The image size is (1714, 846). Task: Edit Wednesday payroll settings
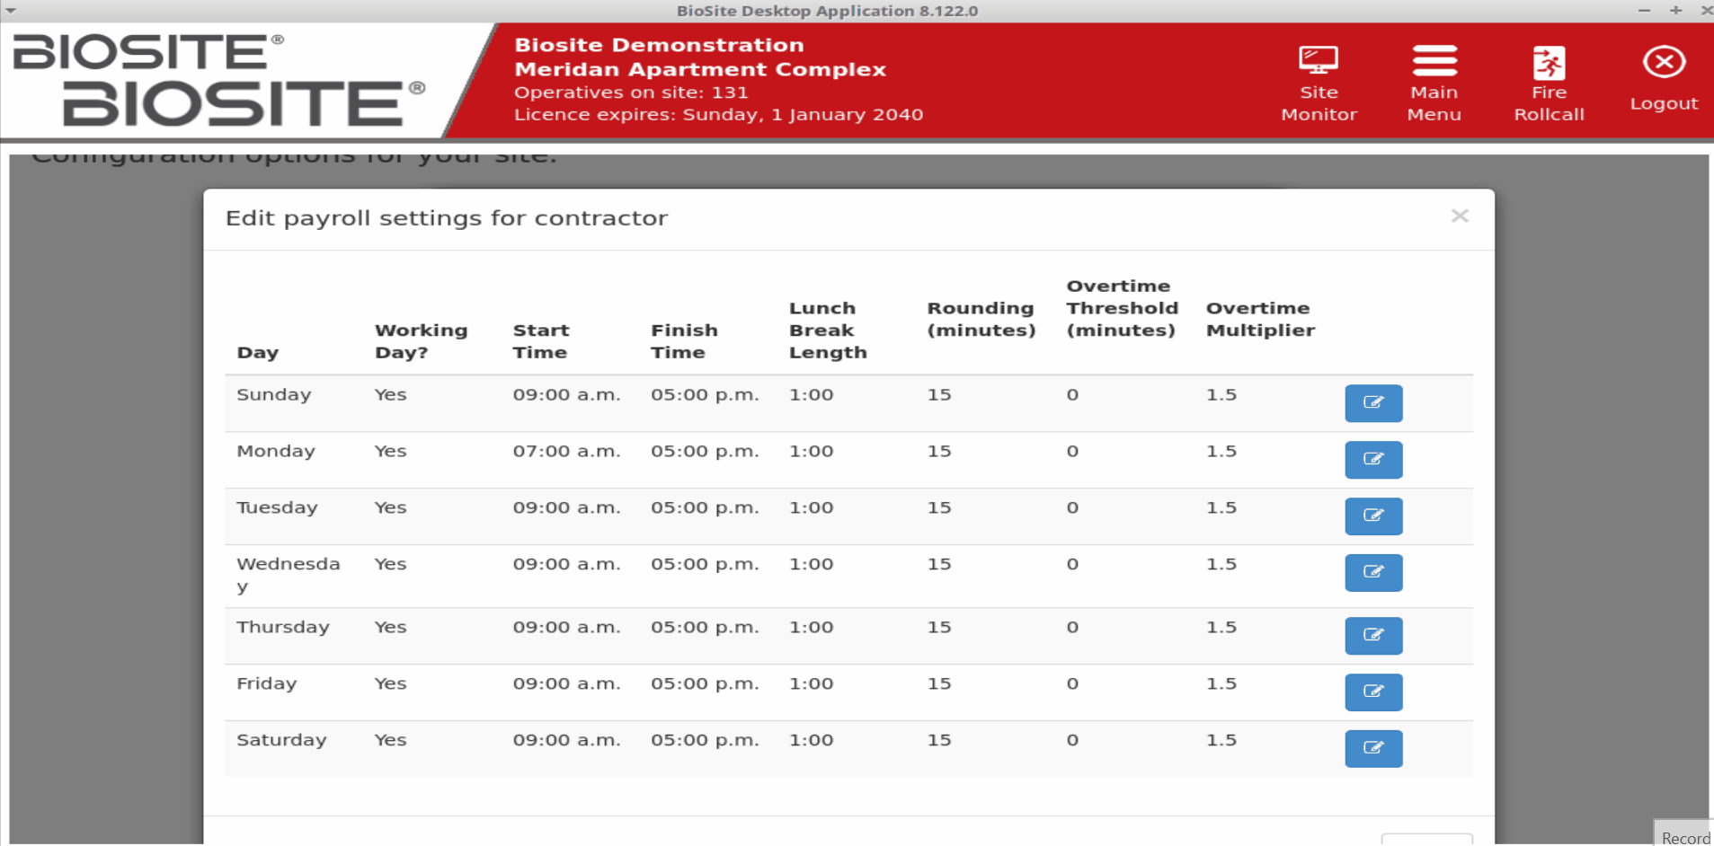pos(1373,573)
